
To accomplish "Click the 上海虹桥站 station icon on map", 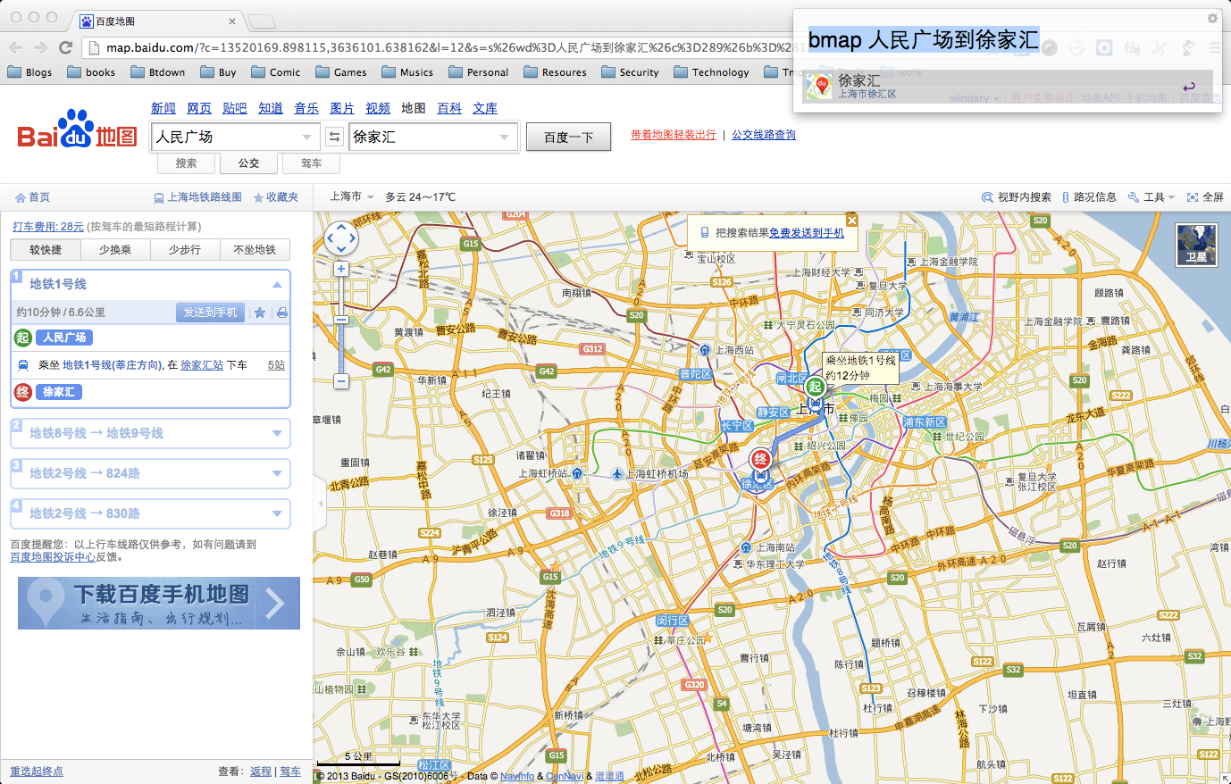I will tap(577, 473).
